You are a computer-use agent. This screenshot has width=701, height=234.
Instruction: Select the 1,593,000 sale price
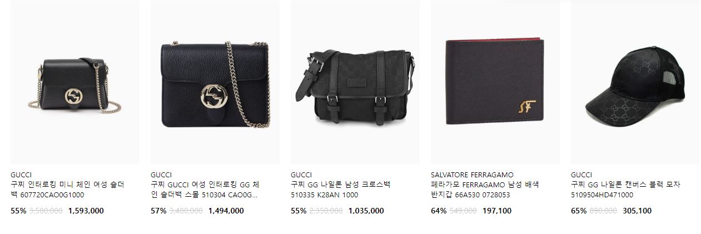[x=86, y=211]
